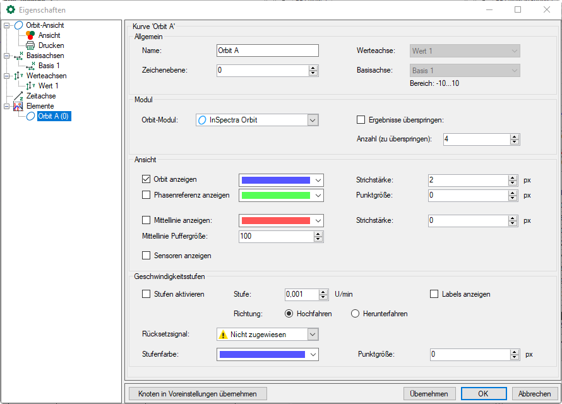
Task: Open the green Phasenreferenz color picker
Action: pos(282,196)
